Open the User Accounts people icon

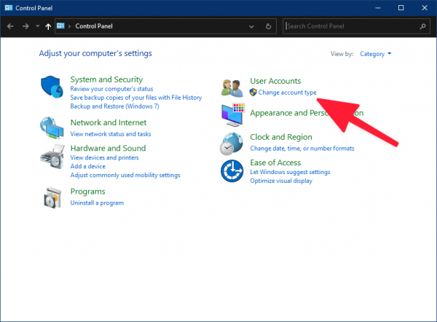click(232, 88)
